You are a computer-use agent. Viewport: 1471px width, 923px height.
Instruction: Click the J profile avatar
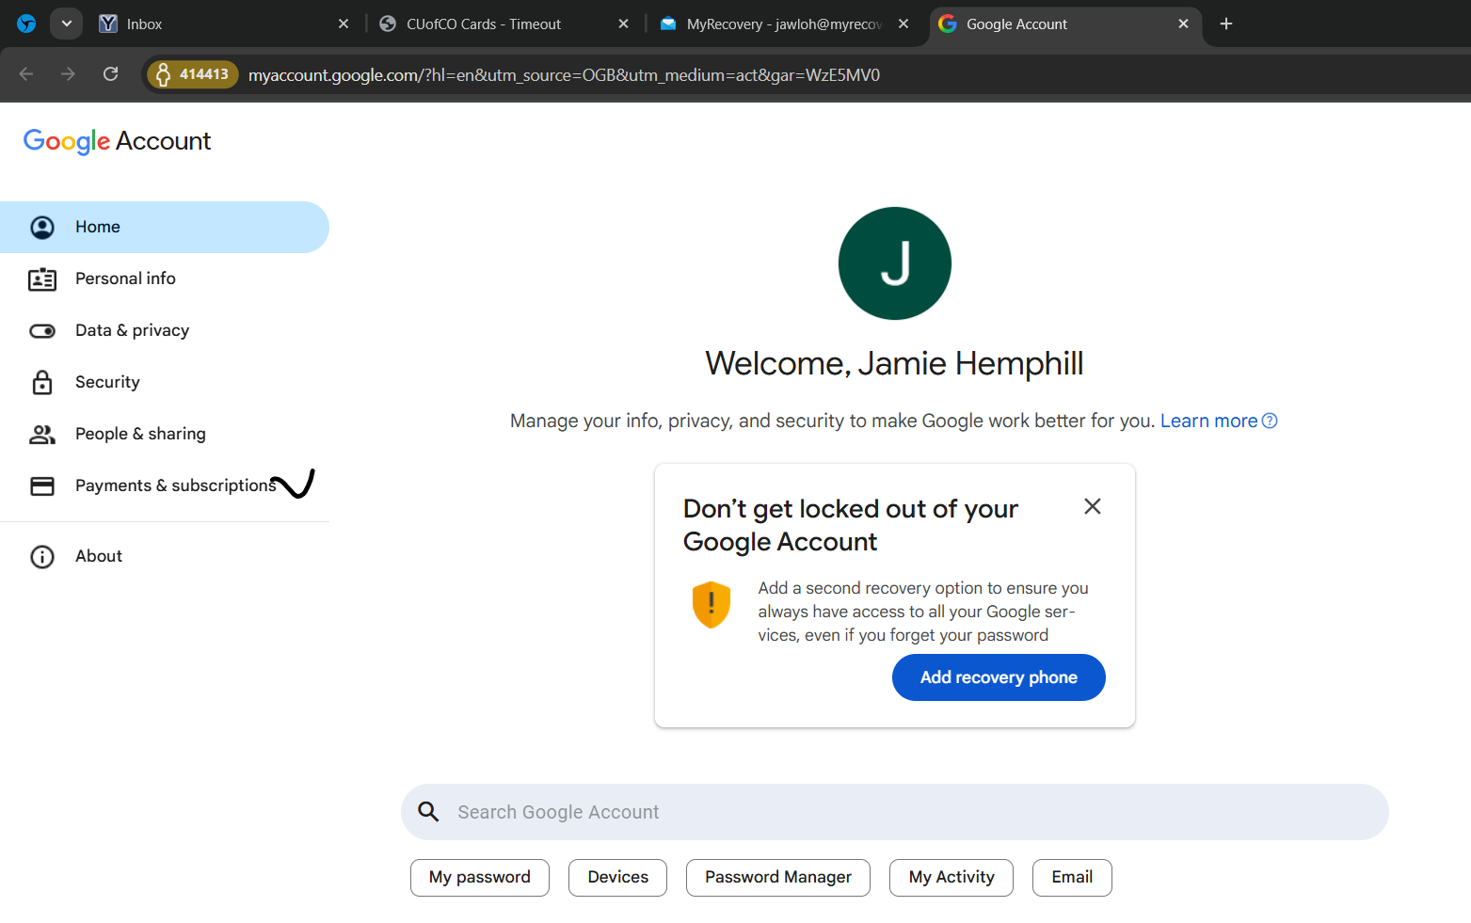tap(894, 263)
